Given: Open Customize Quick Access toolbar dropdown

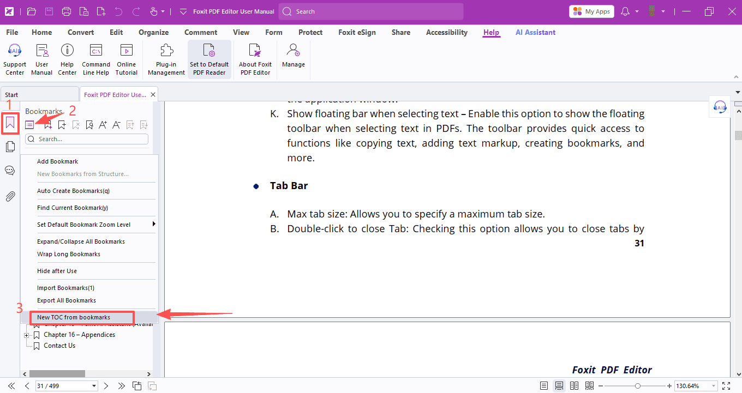Looking at the screenshot, I should click(x=183, y=11).
